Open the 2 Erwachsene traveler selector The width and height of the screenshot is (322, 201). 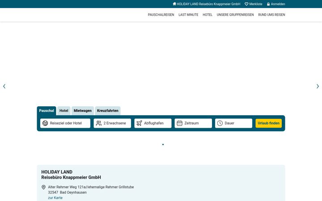pyautogui.click(x=112, y=123)
